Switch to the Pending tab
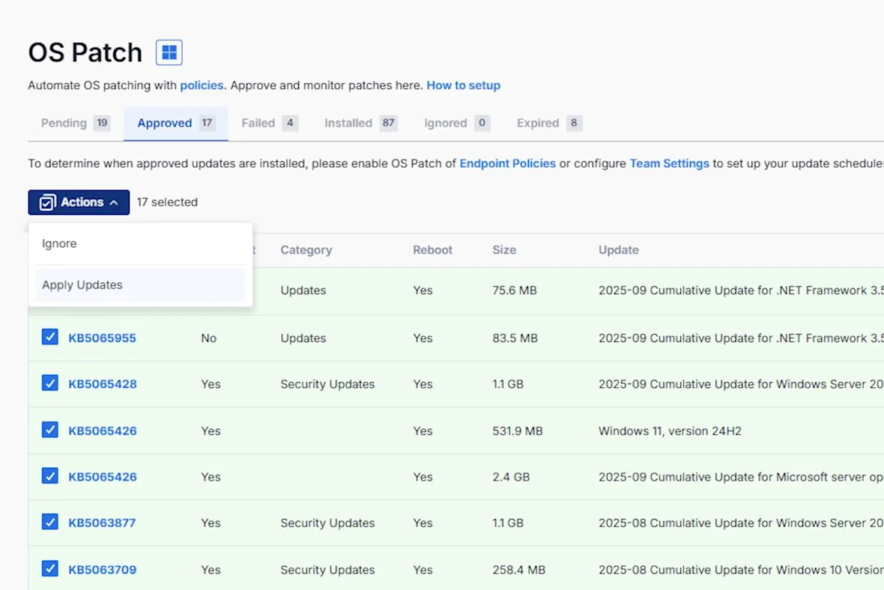Image resolution: width=884 pixels, height=590 pixels. 76,123
